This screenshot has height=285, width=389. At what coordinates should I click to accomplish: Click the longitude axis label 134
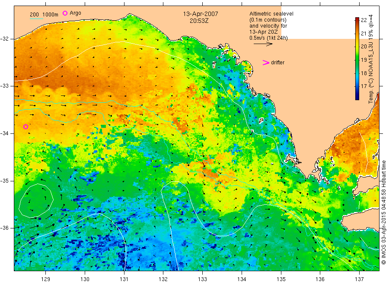[242, 279]
